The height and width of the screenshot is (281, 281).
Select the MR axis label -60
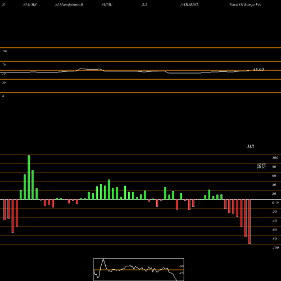tap(274, 230)
